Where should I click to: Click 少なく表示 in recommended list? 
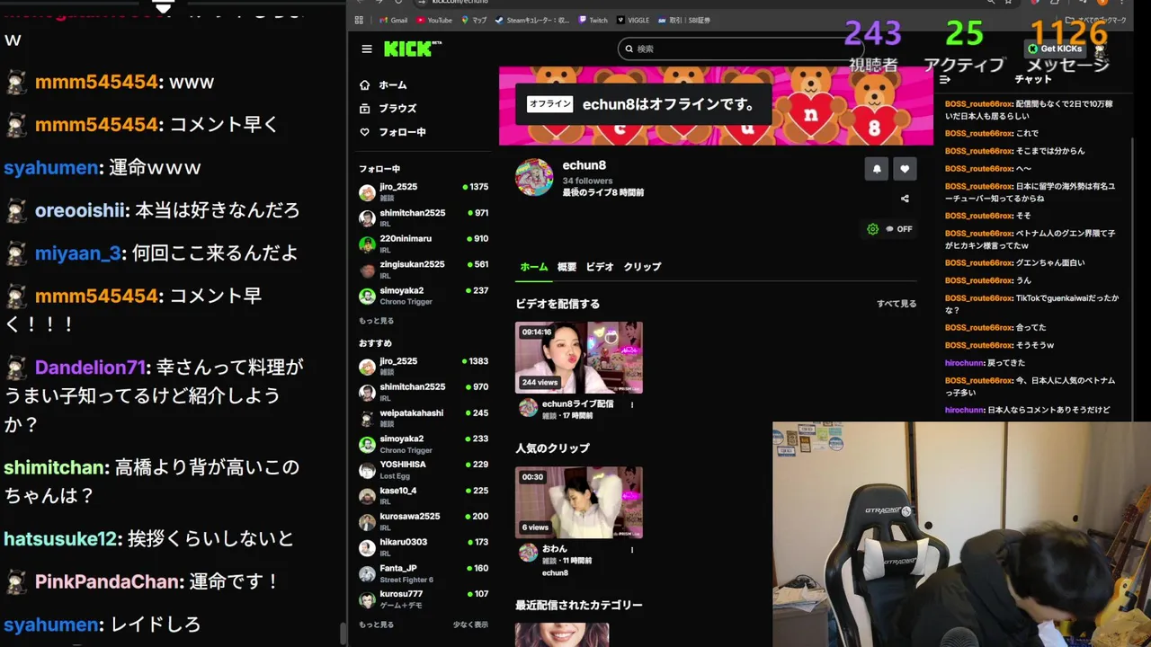point(470,625)
